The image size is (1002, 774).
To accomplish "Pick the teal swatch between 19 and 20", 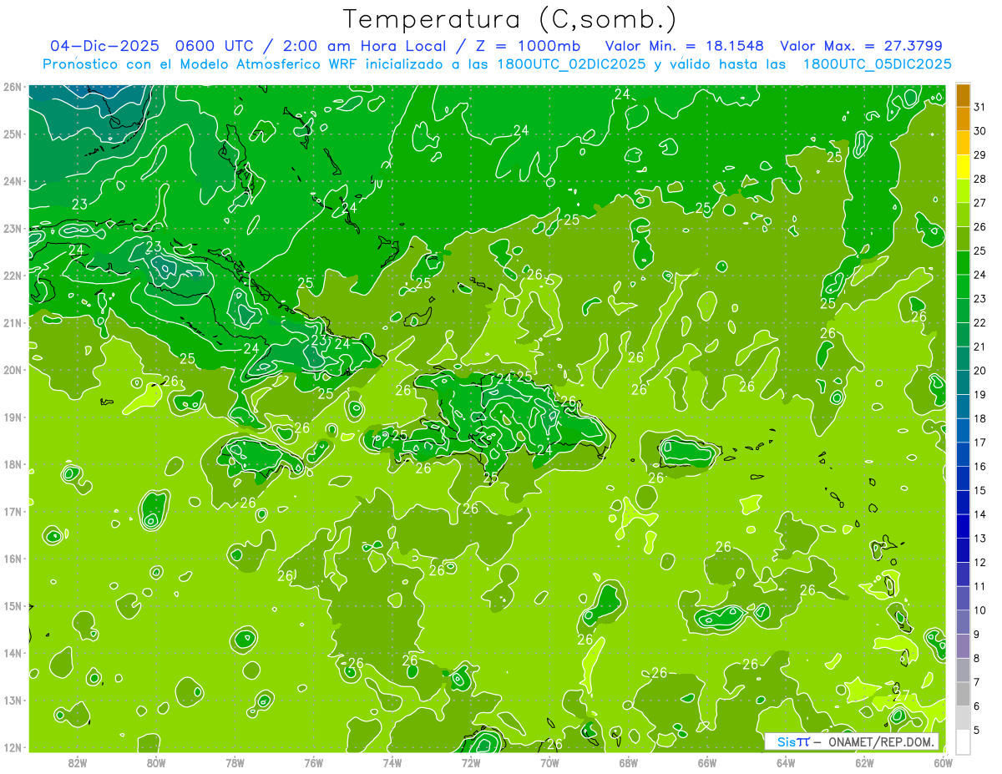I will [963, 383].
